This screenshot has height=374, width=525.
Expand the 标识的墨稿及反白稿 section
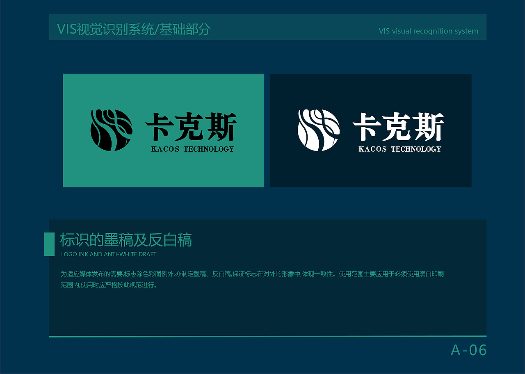[126, 241]
